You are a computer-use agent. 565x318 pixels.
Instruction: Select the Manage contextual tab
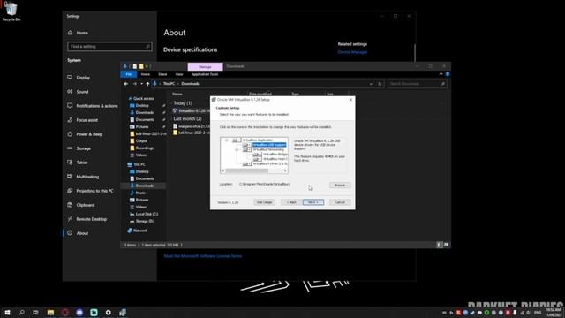pyautogui.click(x=205, y=67)
